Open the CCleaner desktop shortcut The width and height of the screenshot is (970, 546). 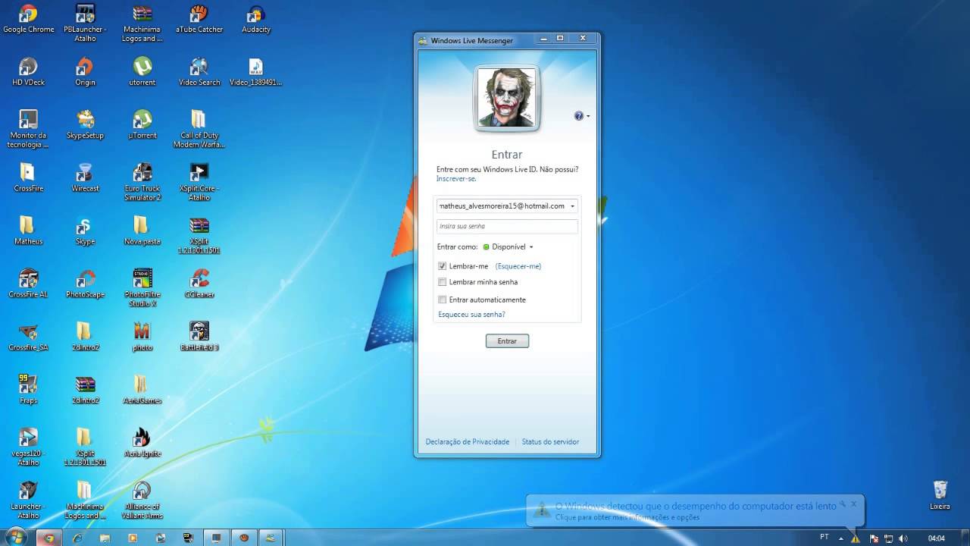[x=199, y=285]
